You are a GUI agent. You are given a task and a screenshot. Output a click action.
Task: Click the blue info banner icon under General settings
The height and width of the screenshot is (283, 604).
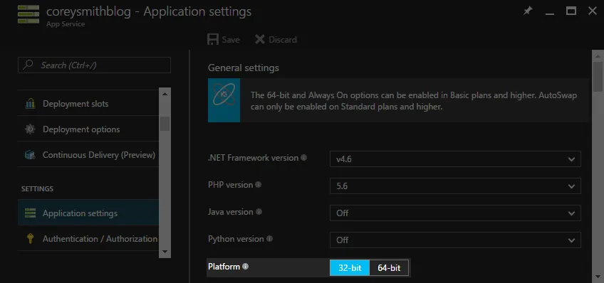(x=224, y=100)
